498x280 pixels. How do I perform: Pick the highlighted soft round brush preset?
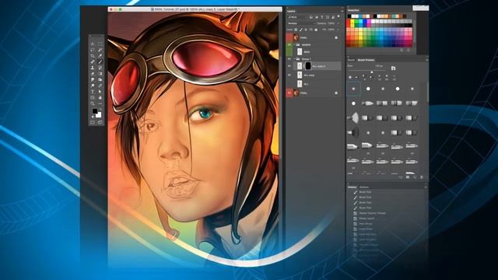[x=353, y=89]
